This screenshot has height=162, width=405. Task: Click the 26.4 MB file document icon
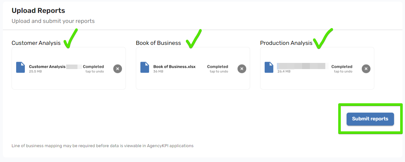(x=269, y=67)
